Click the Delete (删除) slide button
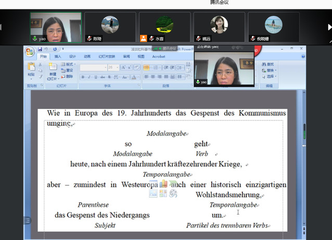The height and width of the screenshot is (240, 332). 69,77
